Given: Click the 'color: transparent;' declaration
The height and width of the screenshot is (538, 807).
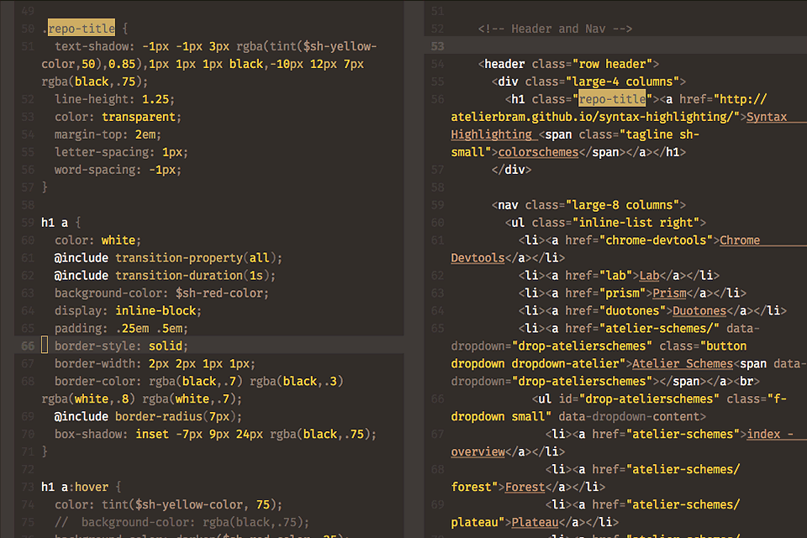Looking at the screenshot, I should [118, 117].
